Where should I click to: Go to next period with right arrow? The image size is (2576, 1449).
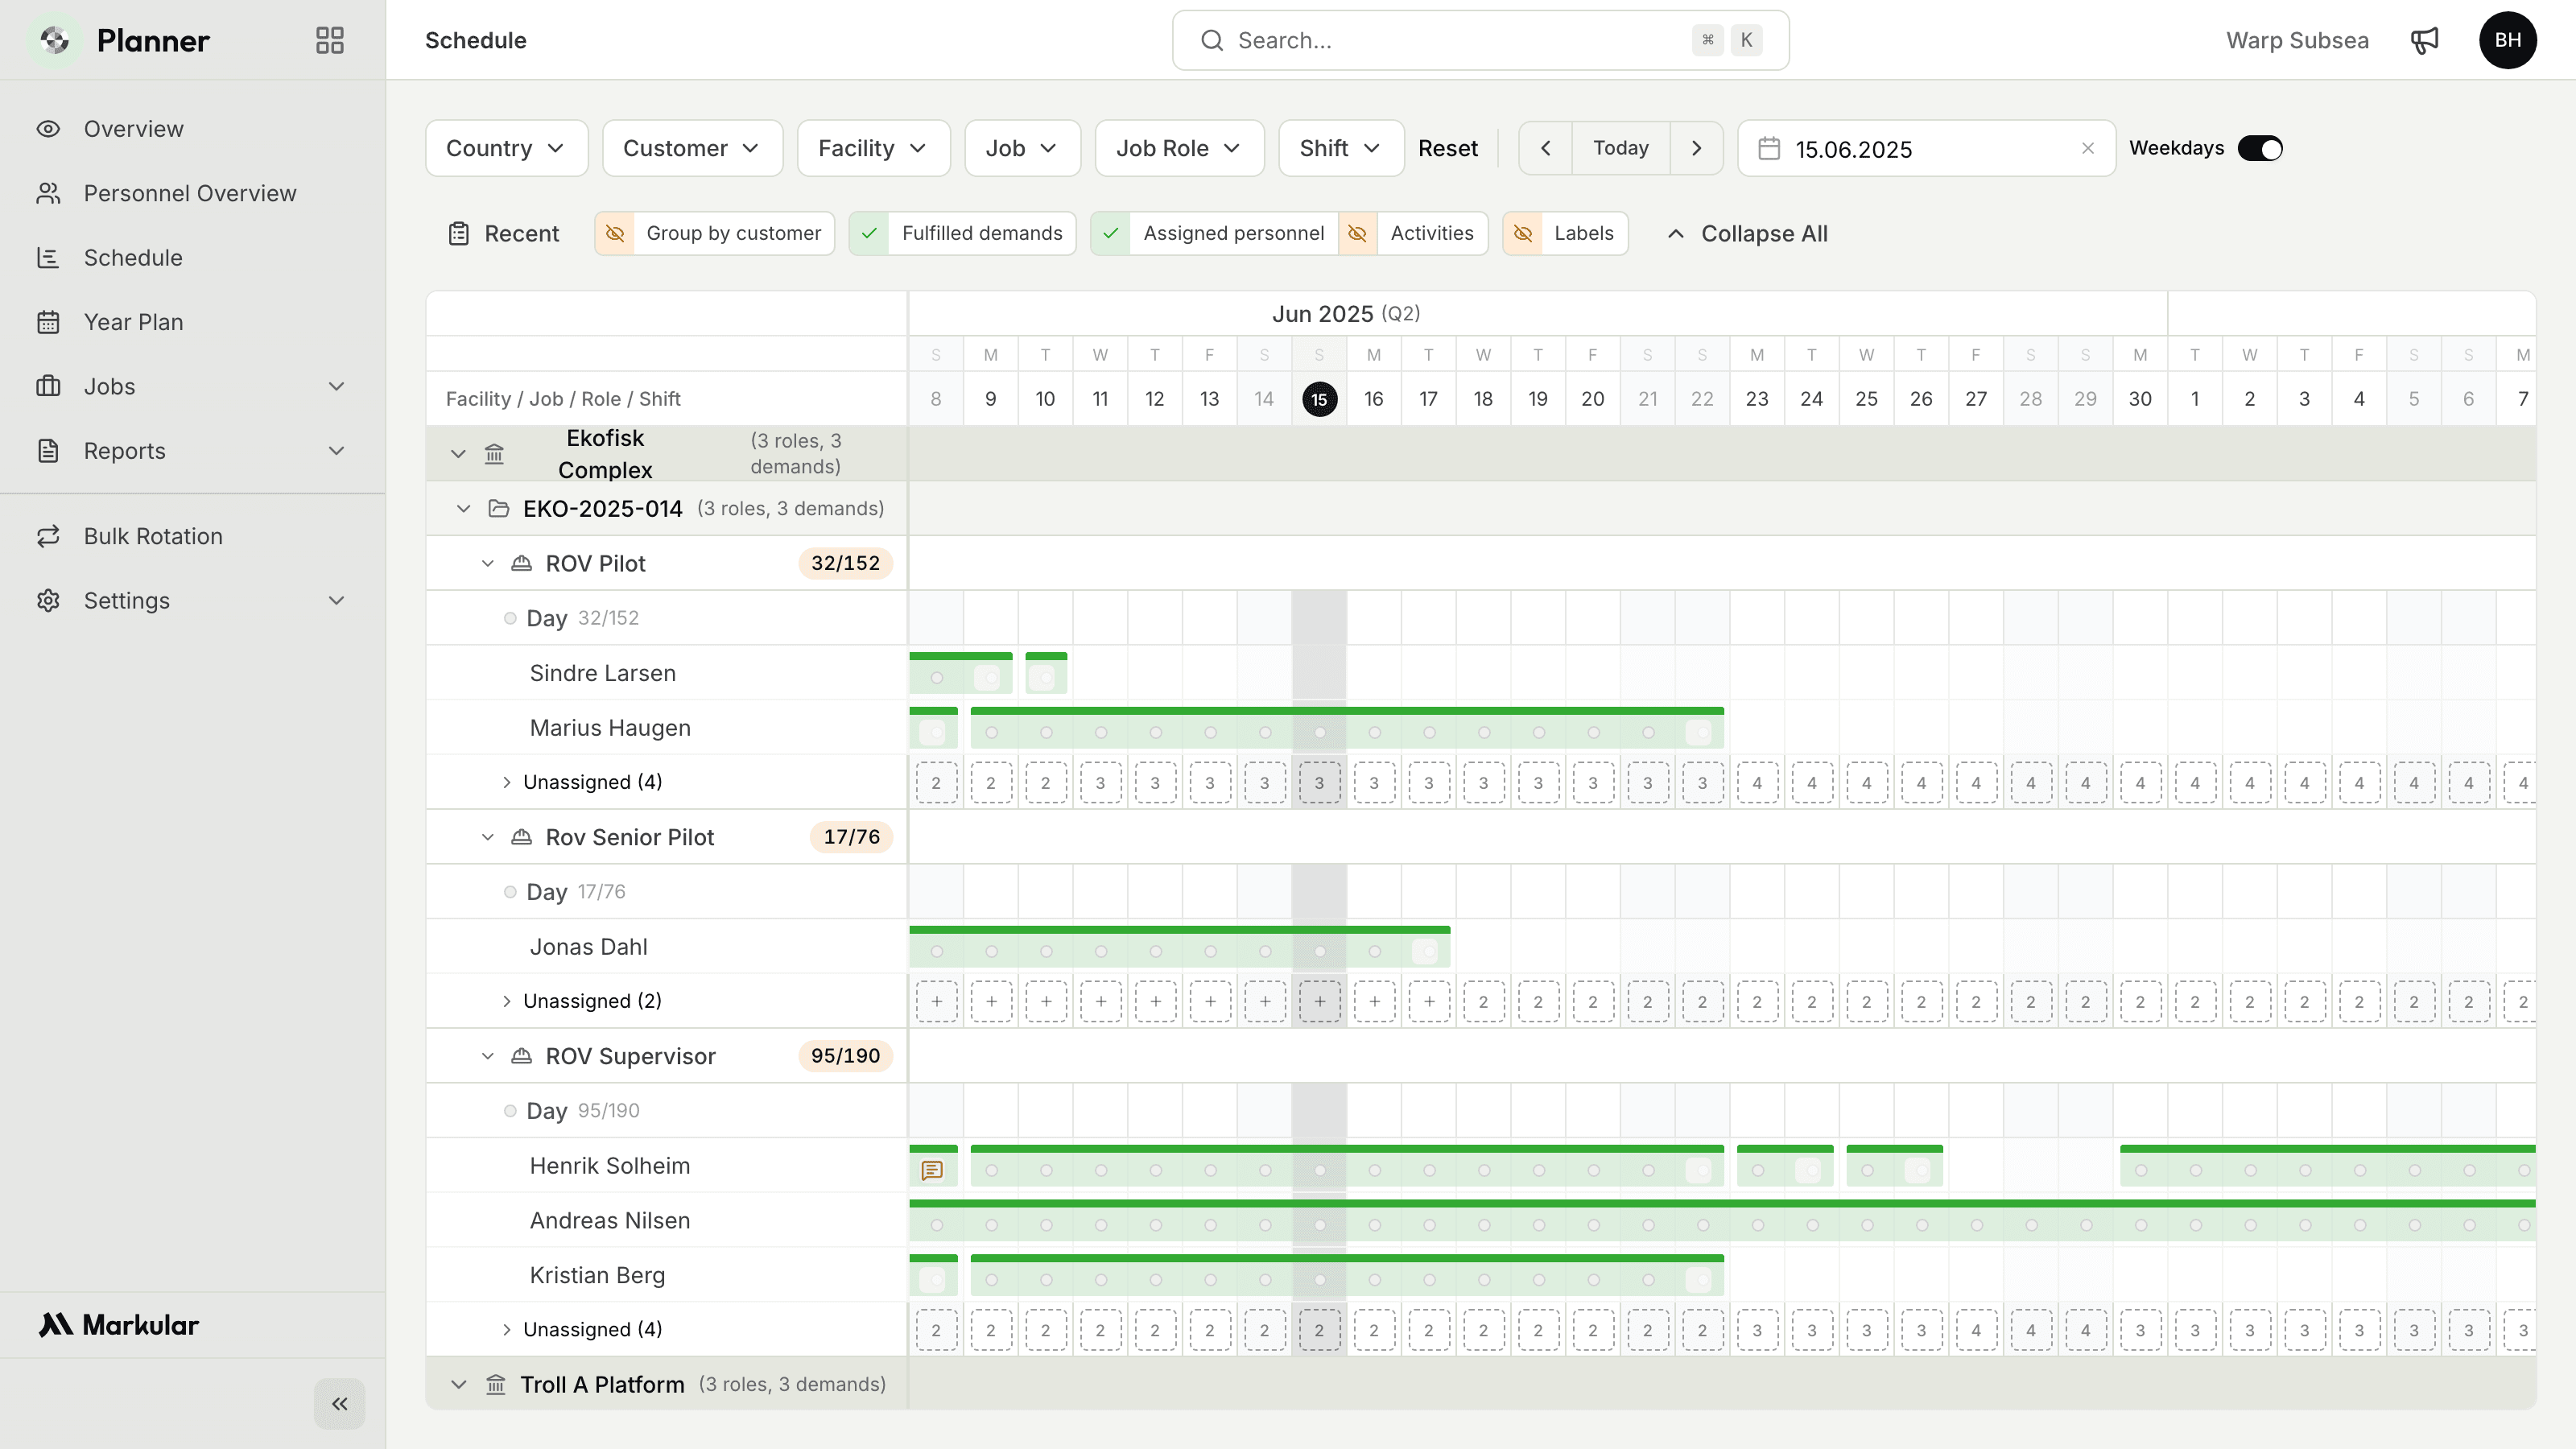[x=1696, y=148]
